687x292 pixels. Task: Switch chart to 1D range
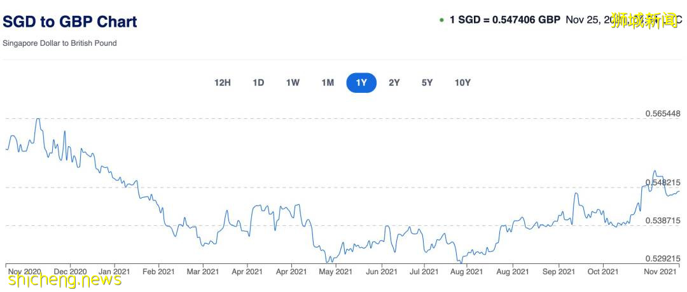coord(258,83)
